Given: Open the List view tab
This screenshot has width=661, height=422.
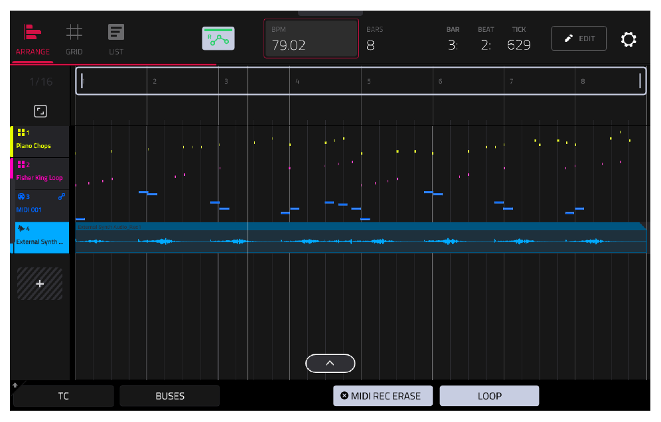Looking at the screenshot, I should [x=116, y=40].
